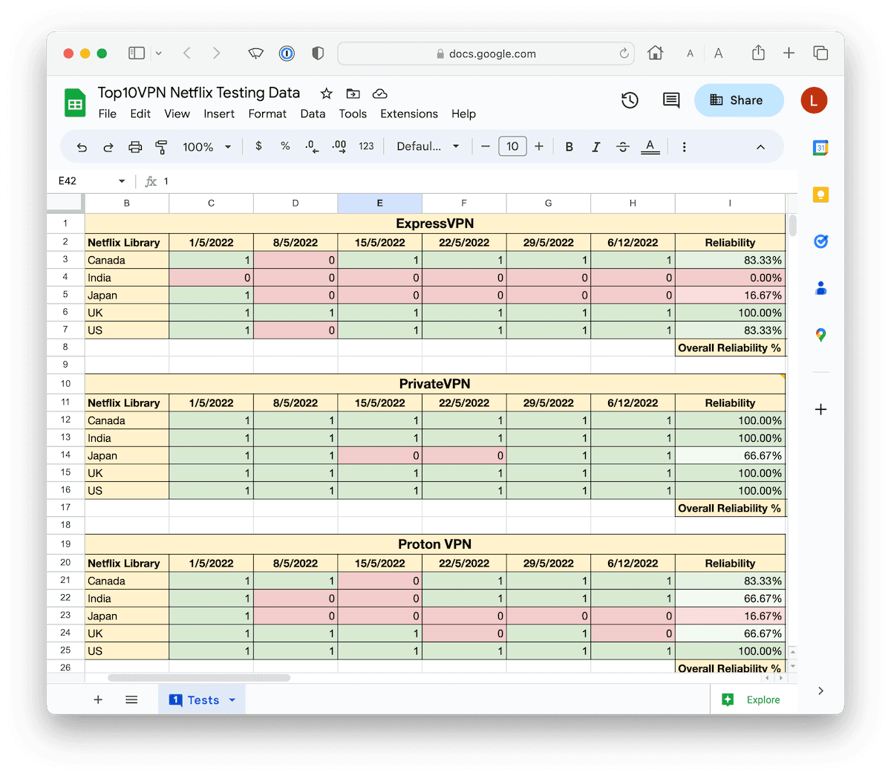Screen dimensions: 891x776
Task: Open the Edit menu
Action: [140, 114]
